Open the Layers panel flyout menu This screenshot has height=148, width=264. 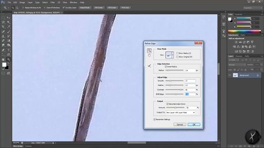pyautogui.click(x=262, y=56)
